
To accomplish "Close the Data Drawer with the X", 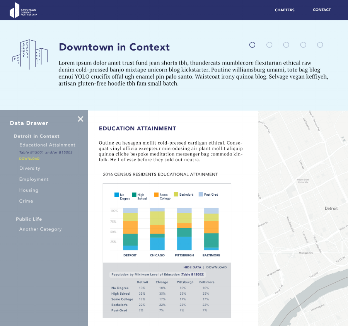I will (80, 119).
